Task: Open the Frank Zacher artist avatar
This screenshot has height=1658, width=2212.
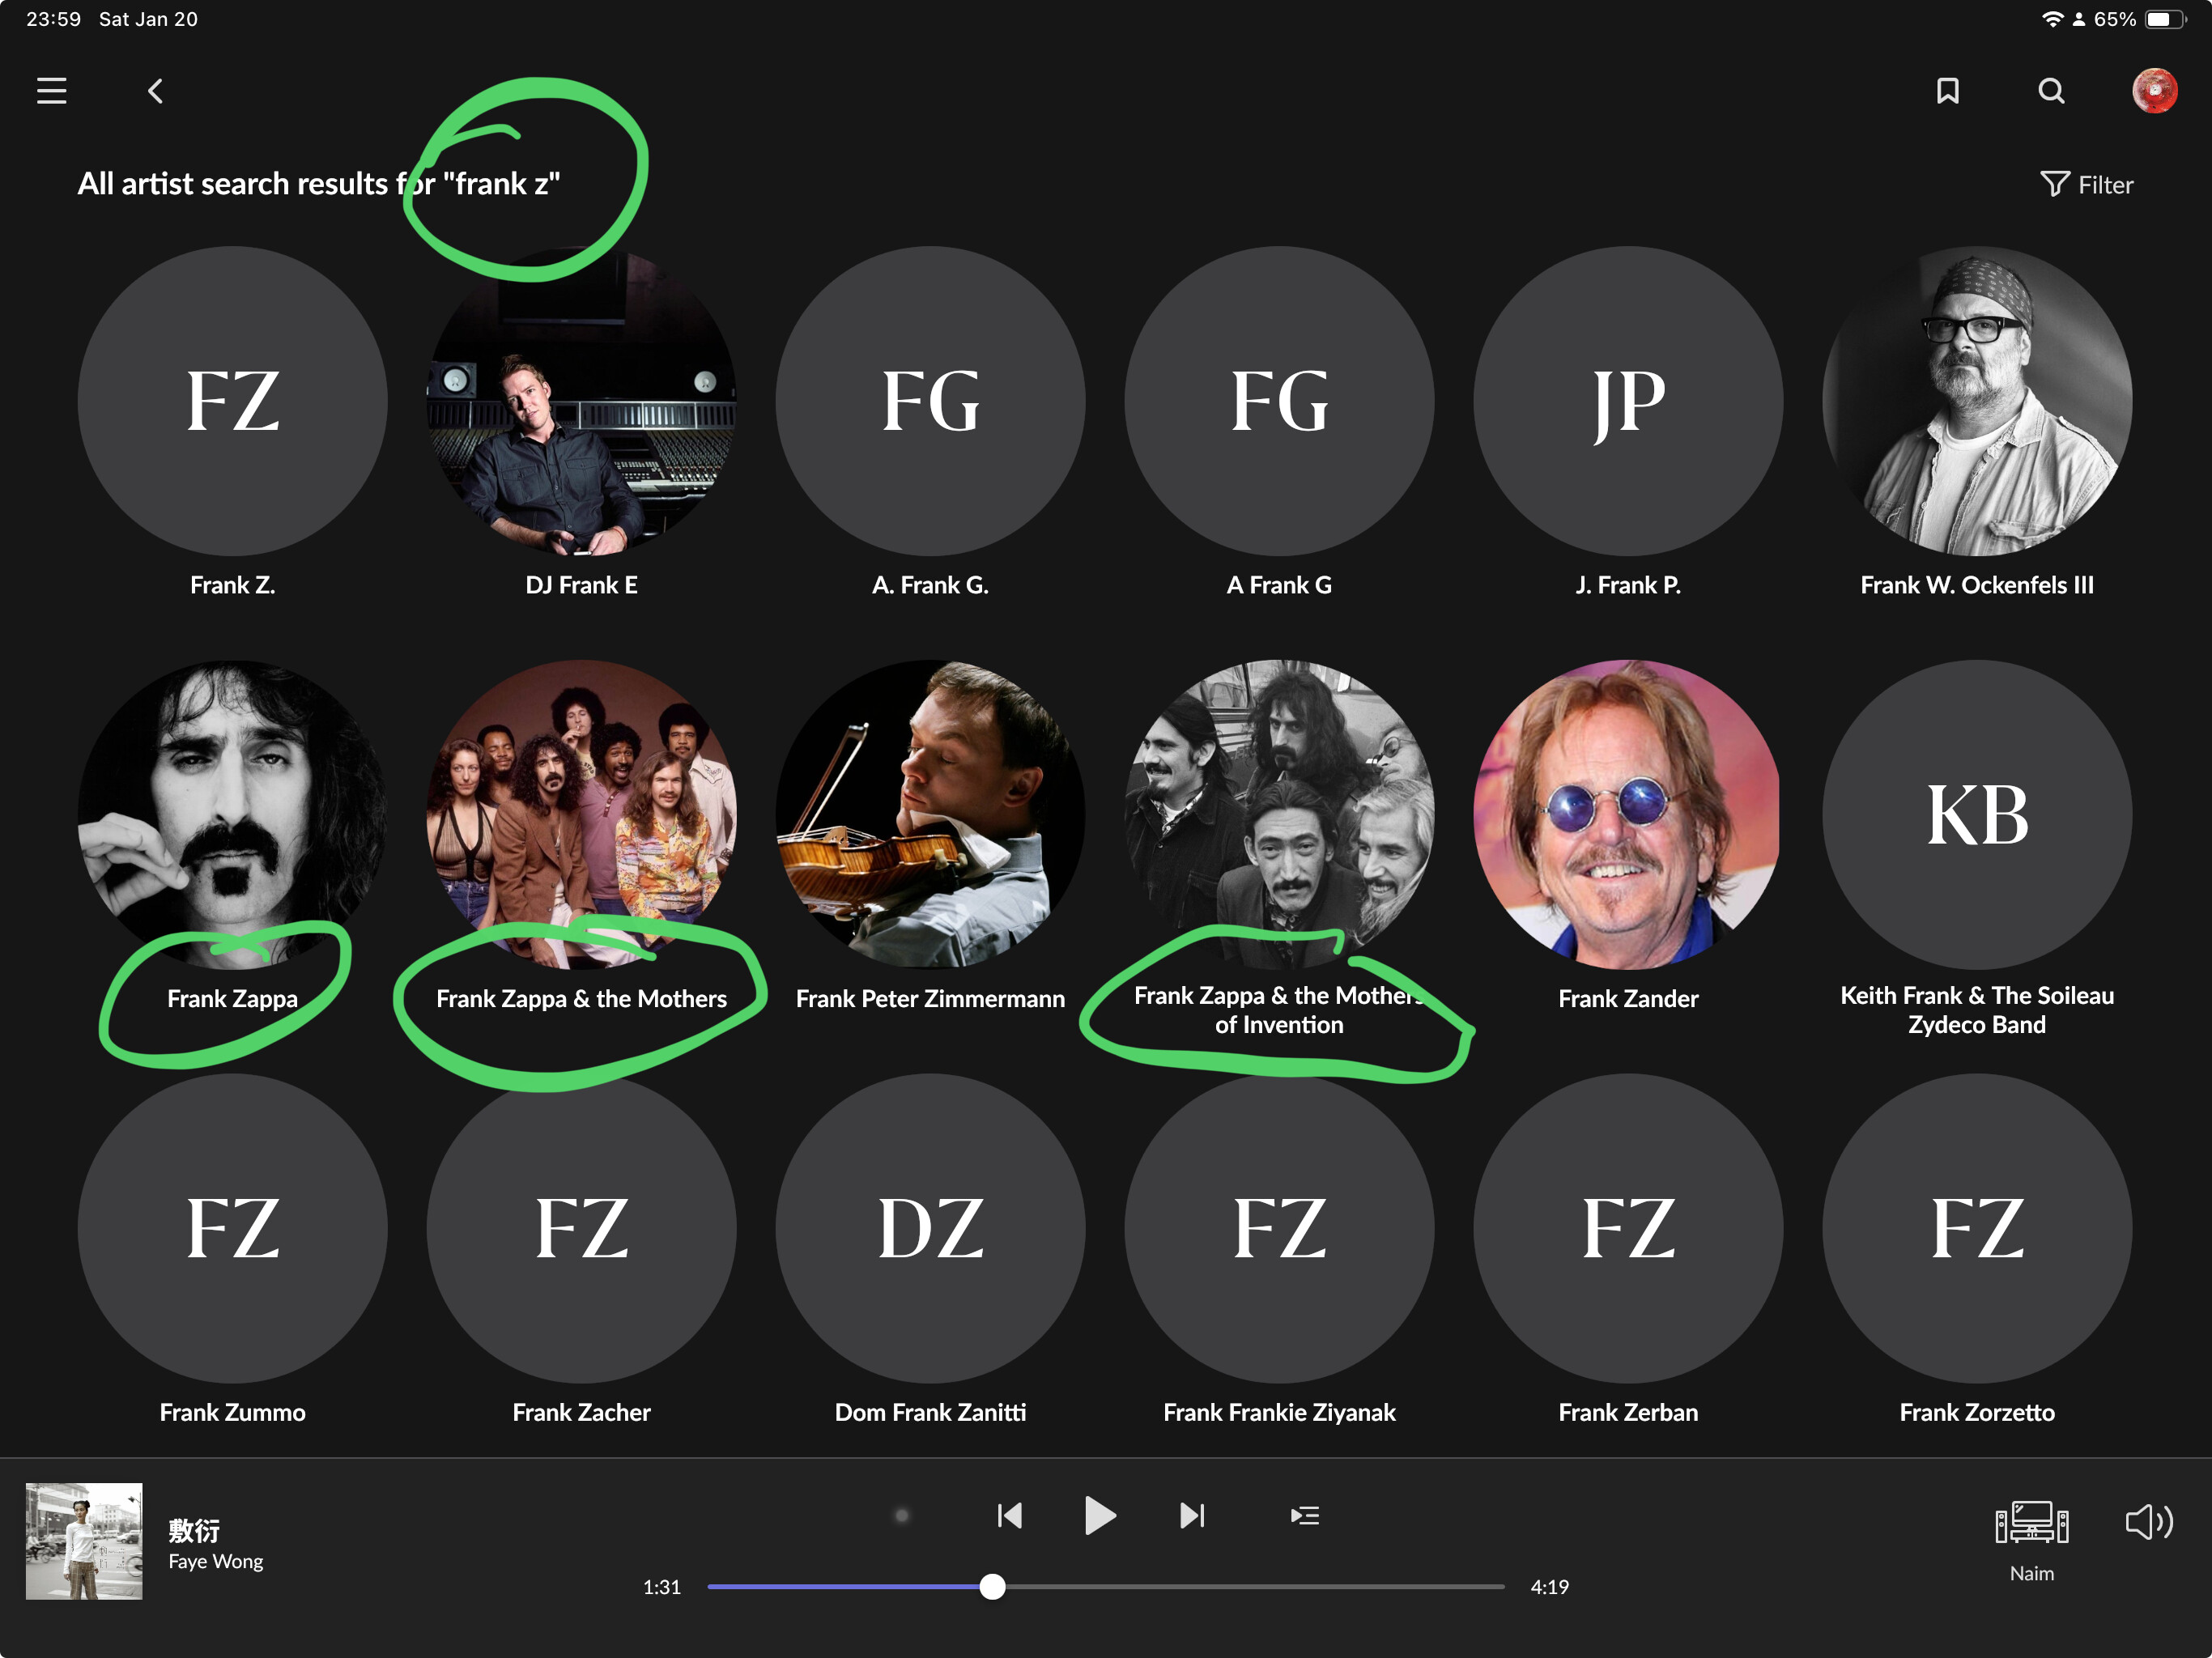Action: [x=582, y=1228]
